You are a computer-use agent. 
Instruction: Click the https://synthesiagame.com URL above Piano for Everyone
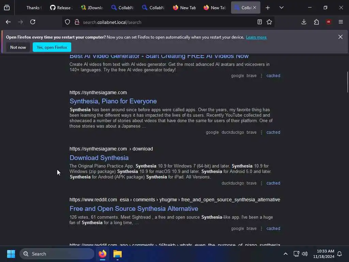pyautogui.click(x=98, y=92)
